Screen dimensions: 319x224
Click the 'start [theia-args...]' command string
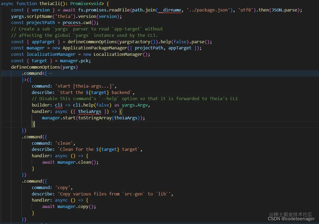point(85,86)
